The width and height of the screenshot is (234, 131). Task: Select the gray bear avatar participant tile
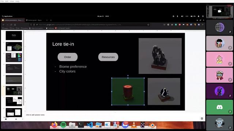219,123
